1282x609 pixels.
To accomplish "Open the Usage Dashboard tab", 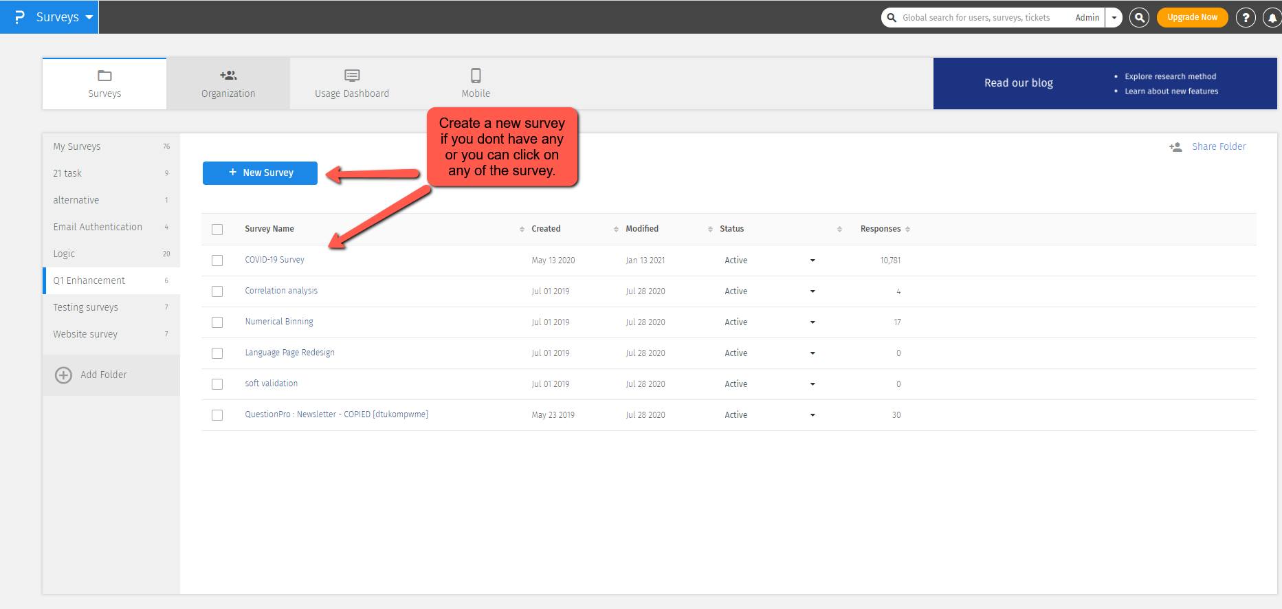I will (x=351, y=83).
